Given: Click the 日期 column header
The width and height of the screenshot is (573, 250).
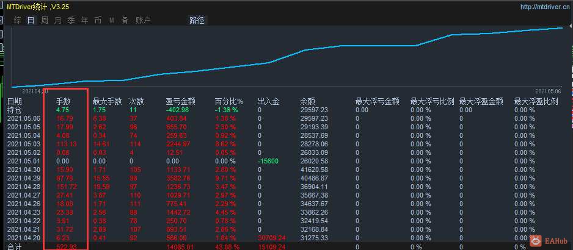Looking at the screenshot, I should click(14, 102).
